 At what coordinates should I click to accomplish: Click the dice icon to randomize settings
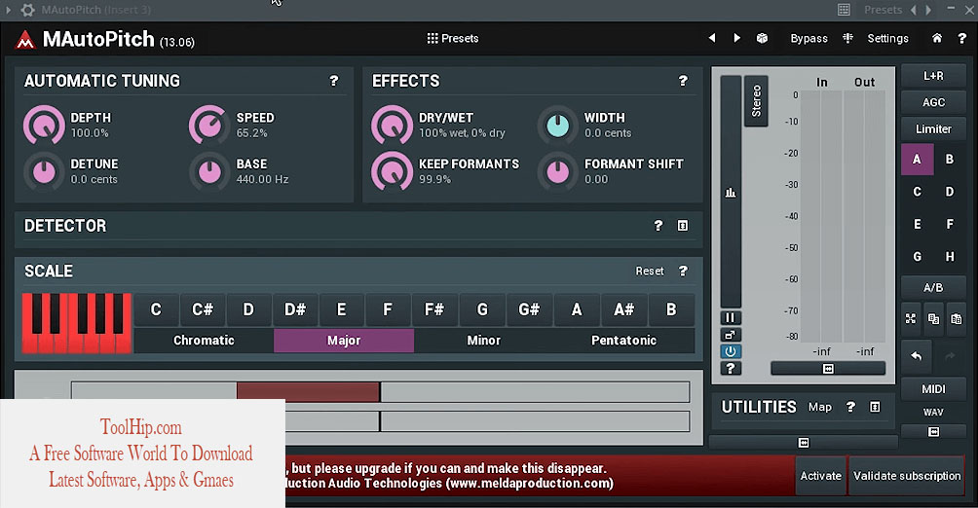762,38
